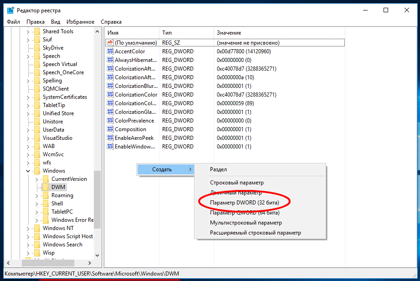Click the DWORD icon next to EnableWindow...
This screenshot has height=281, width=420.
(110, 146)
